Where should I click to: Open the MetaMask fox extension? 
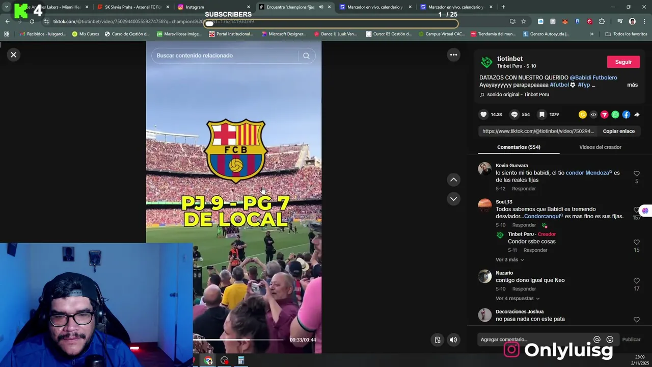point(565,21)
